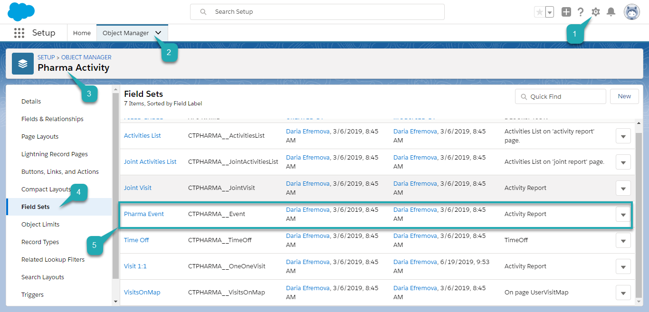Screen dimensions: 649x312
Task: Expand the Object Manager tab chevron
Action: 158,33
